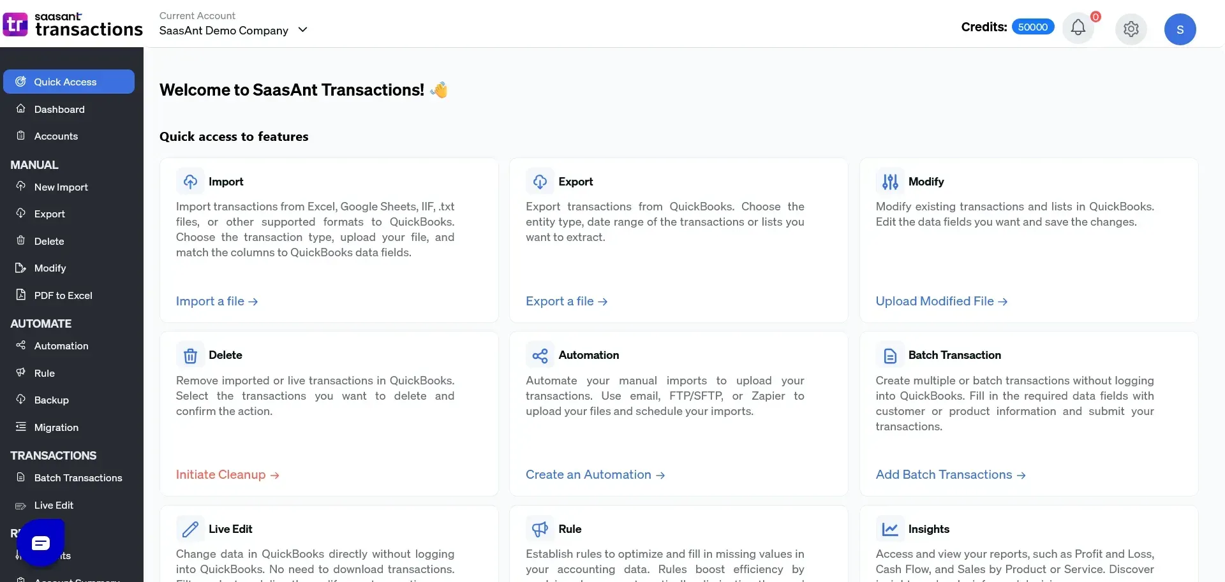Open settings gear icon
Viewport: 1225px width, 582px height.
click(x=1131, y=29)
